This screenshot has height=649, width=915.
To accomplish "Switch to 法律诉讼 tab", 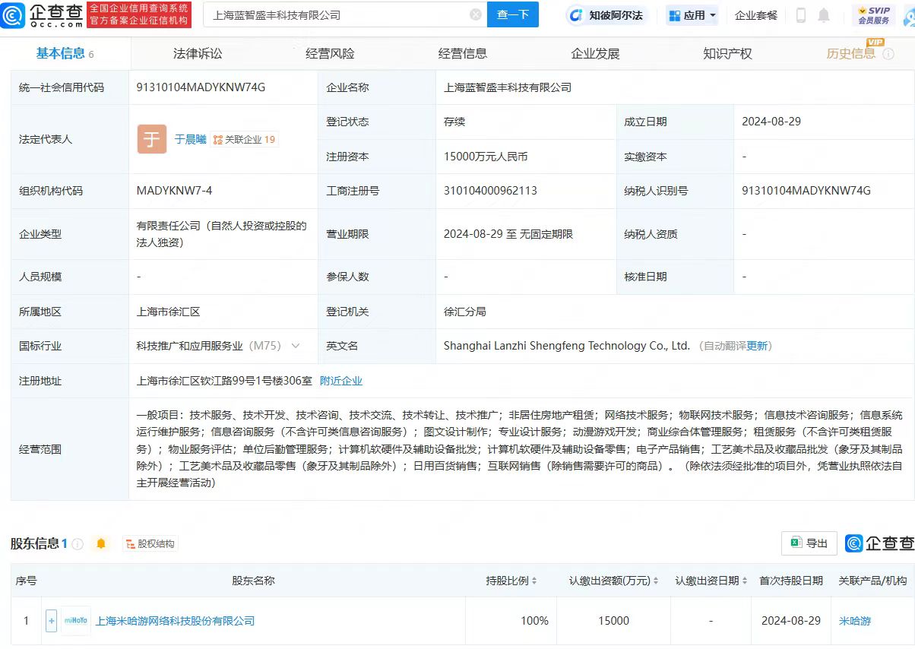I will (198, 53).
